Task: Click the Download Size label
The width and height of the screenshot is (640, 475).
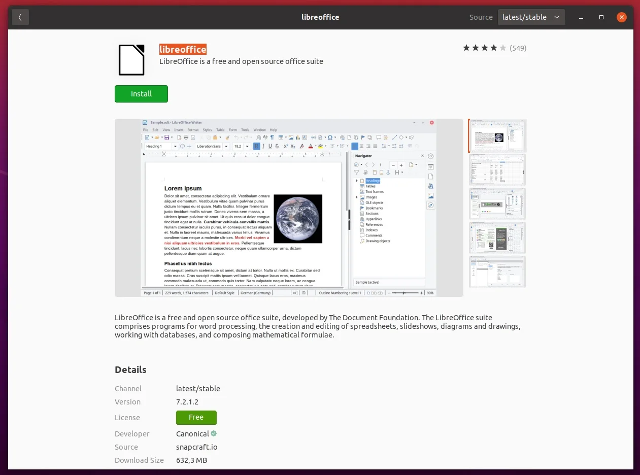Action: 139,460
